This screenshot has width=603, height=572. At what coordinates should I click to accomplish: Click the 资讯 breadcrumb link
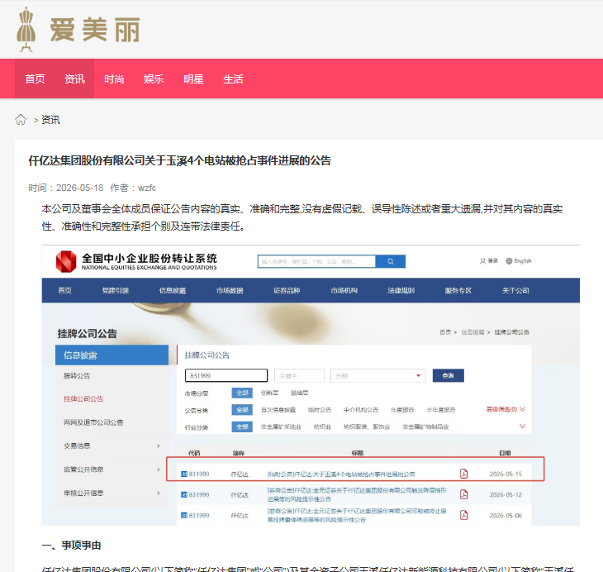pyautogui.click(x=50, y=120)
